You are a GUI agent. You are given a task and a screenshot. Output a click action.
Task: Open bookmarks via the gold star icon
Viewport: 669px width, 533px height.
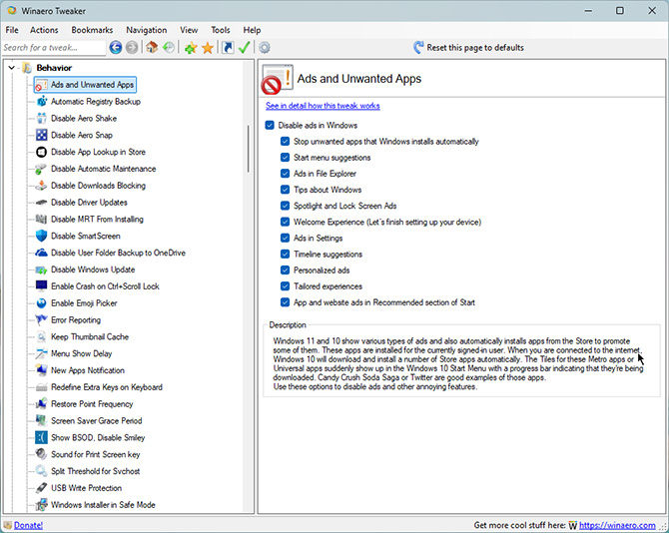[208, 48]
